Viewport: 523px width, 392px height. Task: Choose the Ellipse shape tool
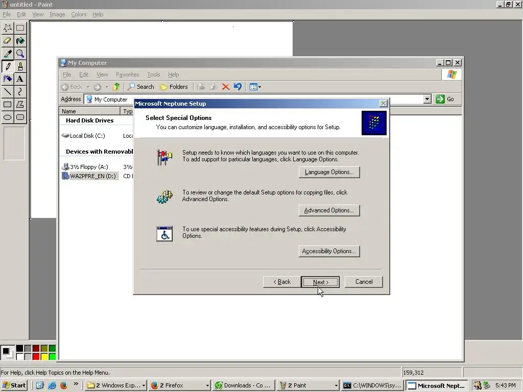pos(8,117)
